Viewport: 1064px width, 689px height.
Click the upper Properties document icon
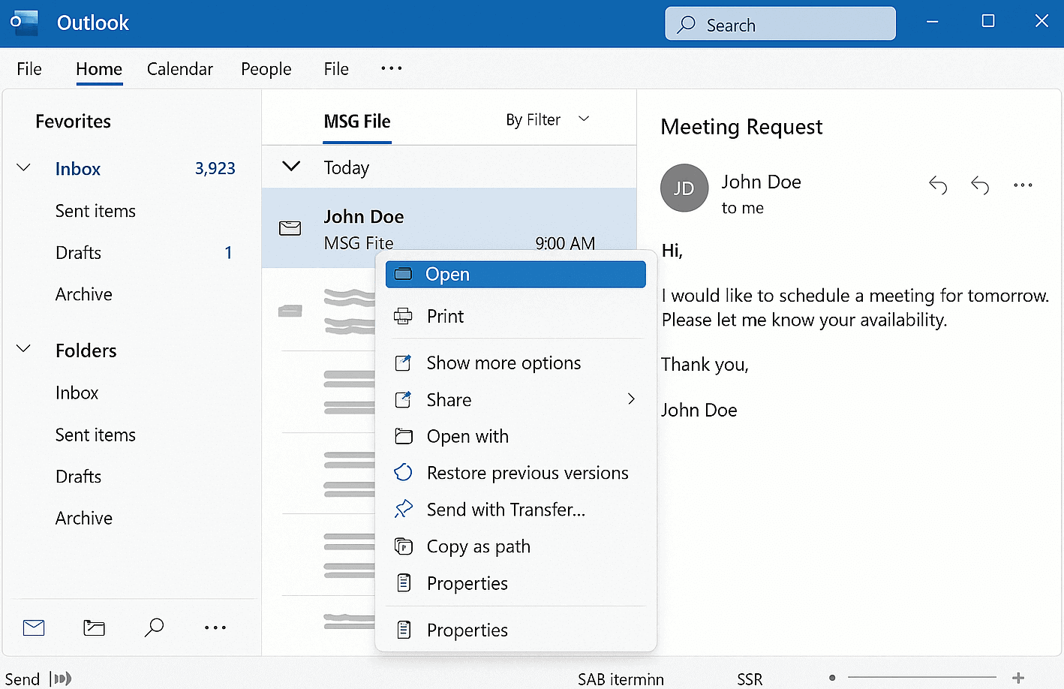404,582
